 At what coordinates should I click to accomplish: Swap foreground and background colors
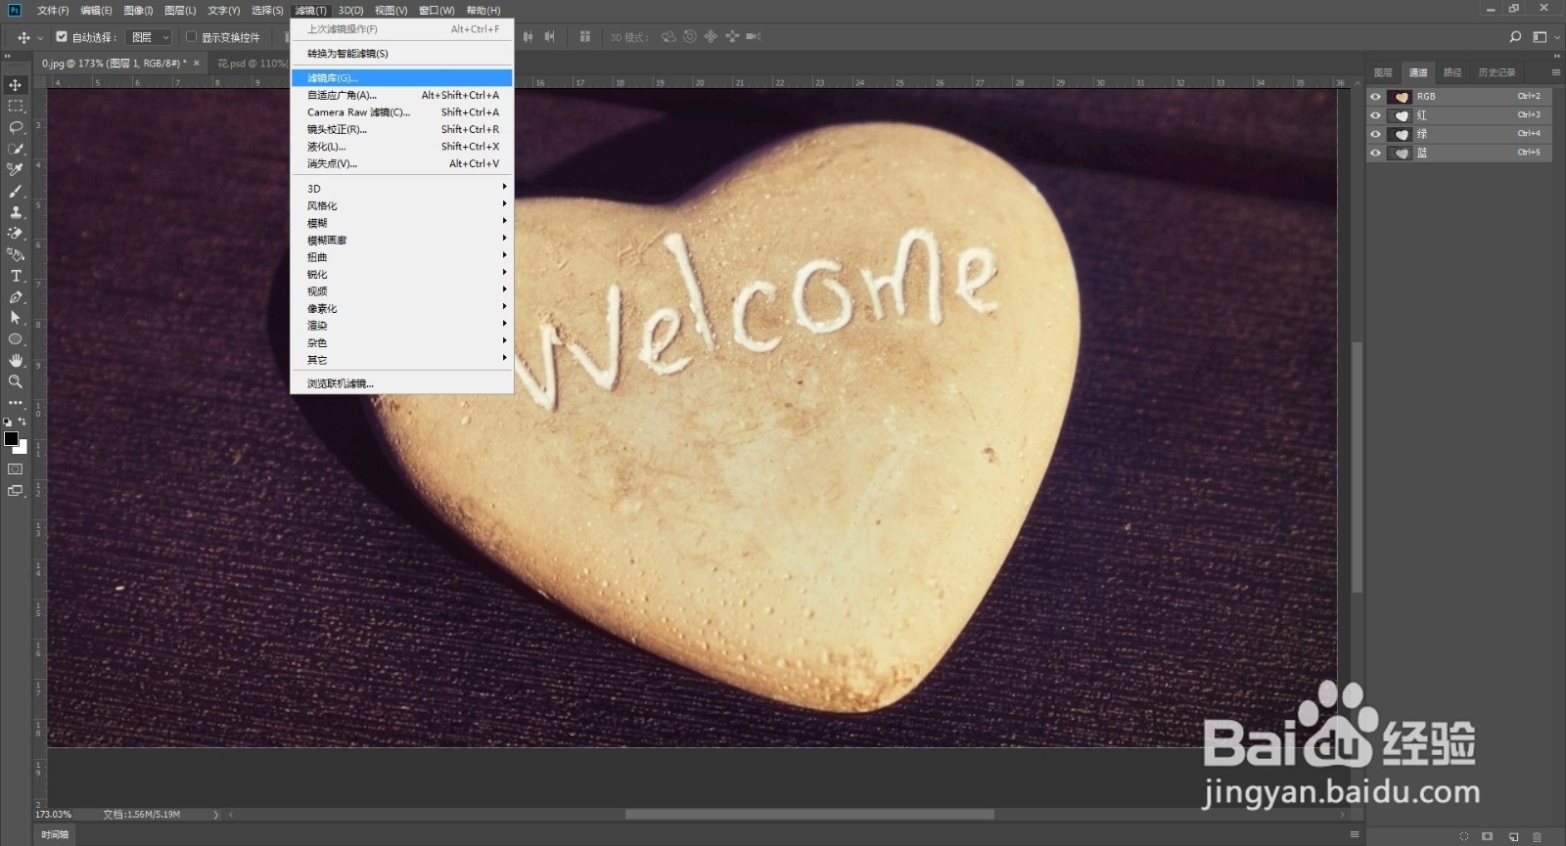pos(23,422)
